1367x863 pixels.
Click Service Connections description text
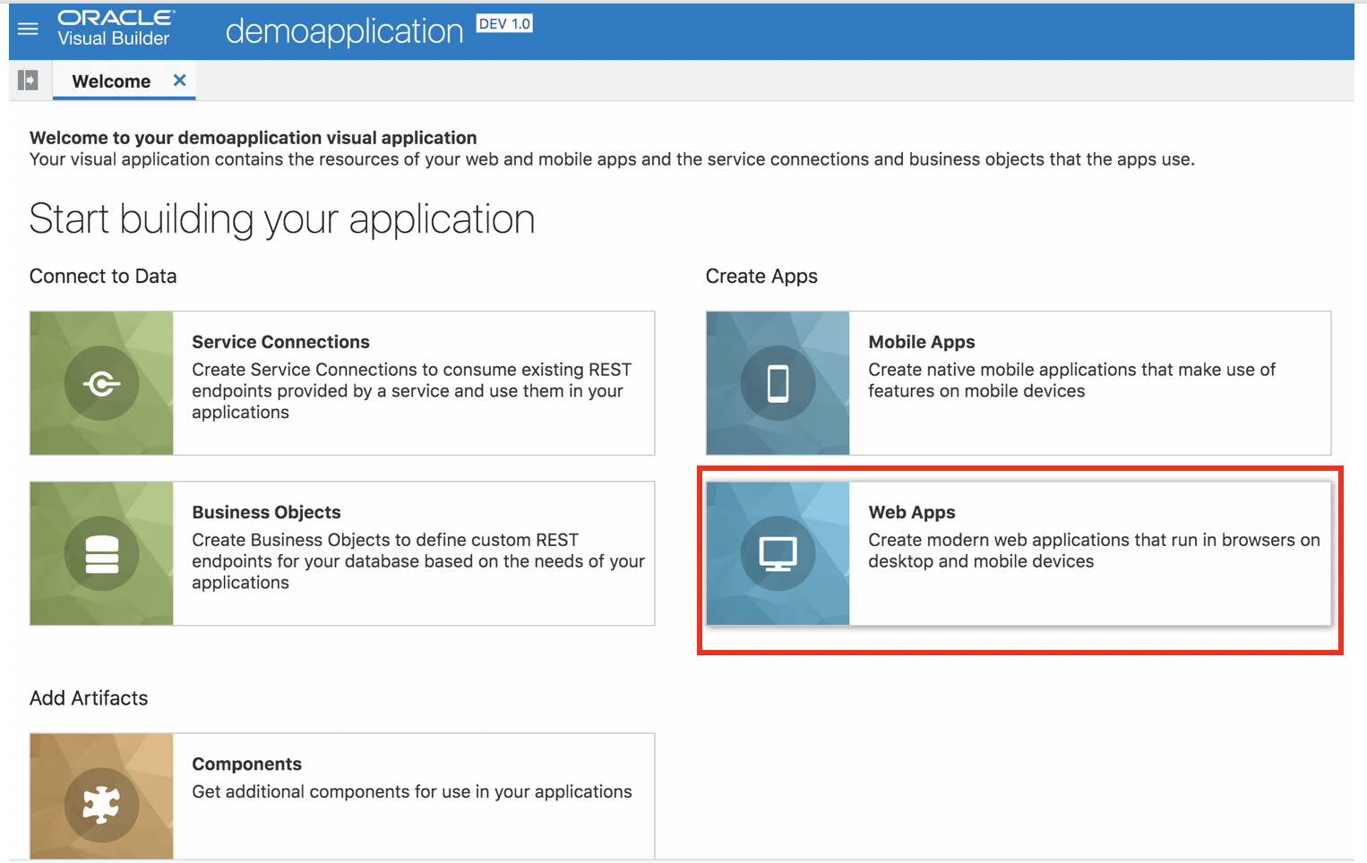point(411,391)
